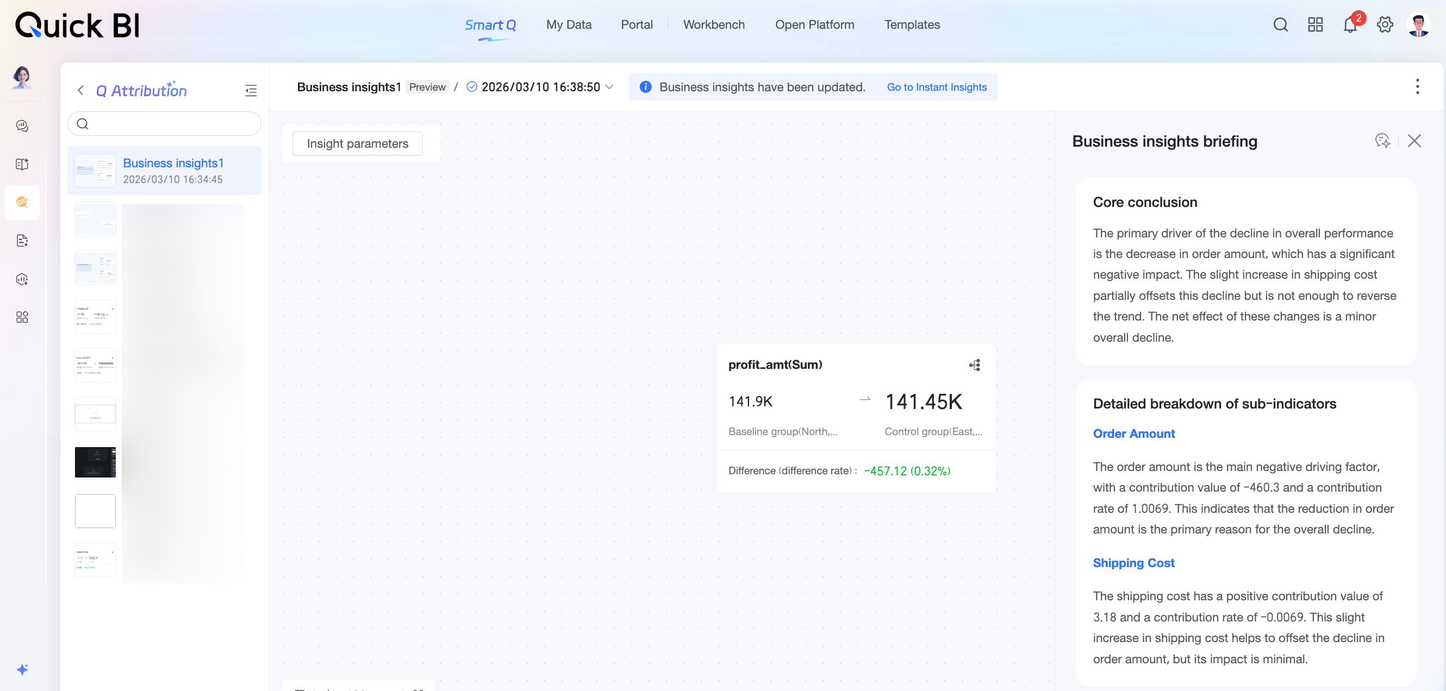Select the blank white insight thumbnail
The height and width of the screenshot is (691, 1446).
tap(96, 511)
